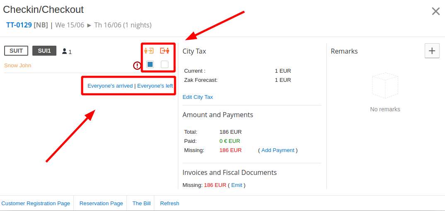
Task: Close the Checkin/Checkout dialog
Action: tap(435, 11)
